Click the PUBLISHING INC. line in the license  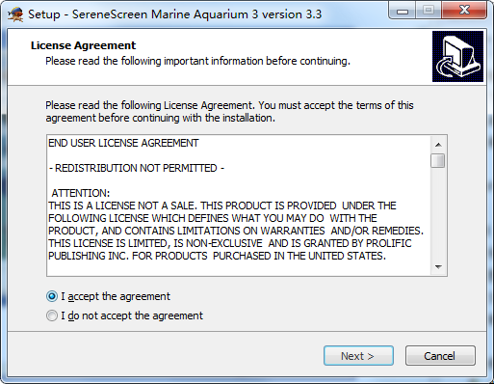(217, 256)
